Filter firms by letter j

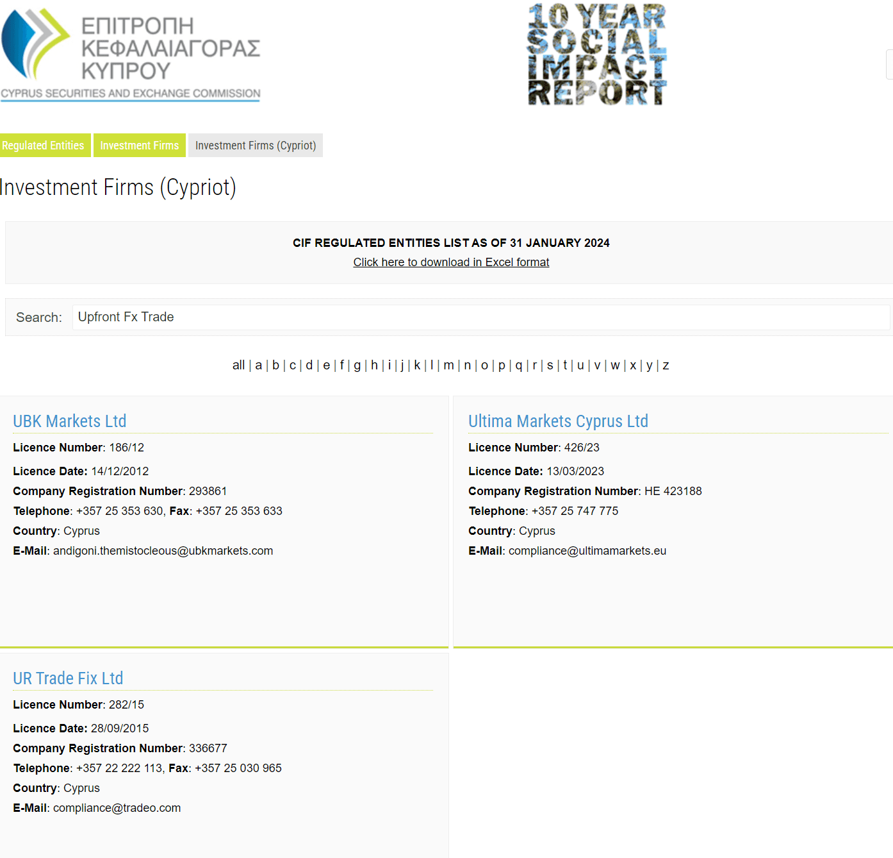[x=402, y=366]
